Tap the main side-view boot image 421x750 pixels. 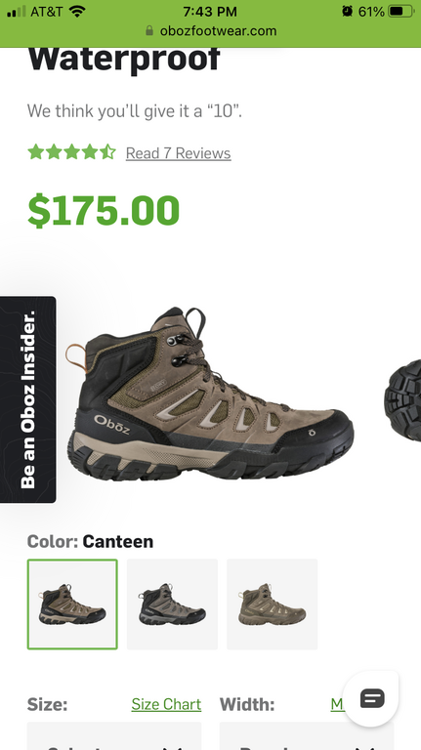point(211,395)
